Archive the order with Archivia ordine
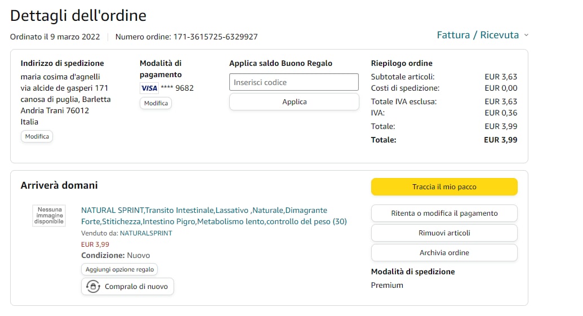 444,253
